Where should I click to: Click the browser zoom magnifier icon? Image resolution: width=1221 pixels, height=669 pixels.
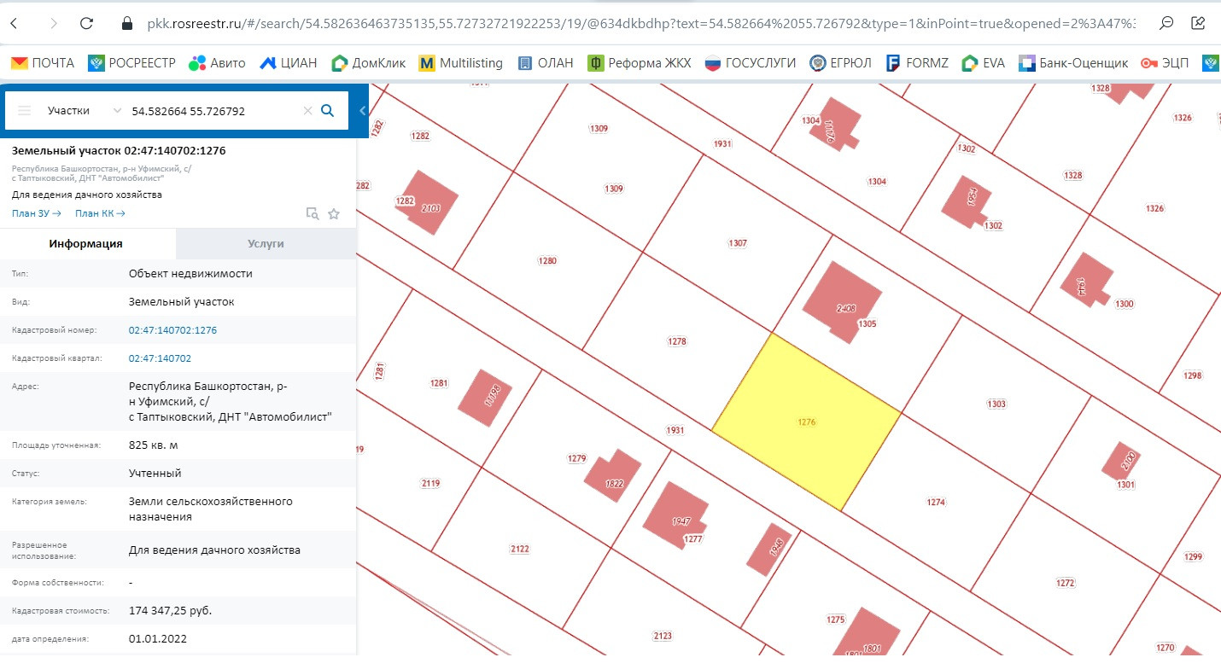point(1166,24)
